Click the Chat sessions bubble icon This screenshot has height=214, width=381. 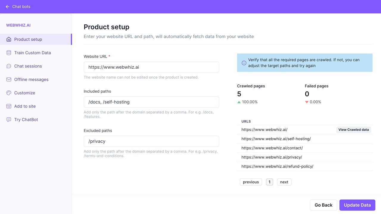pos(9,66)
